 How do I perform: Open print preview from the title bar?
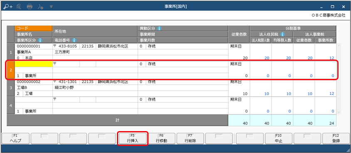[x=19, y=7]
